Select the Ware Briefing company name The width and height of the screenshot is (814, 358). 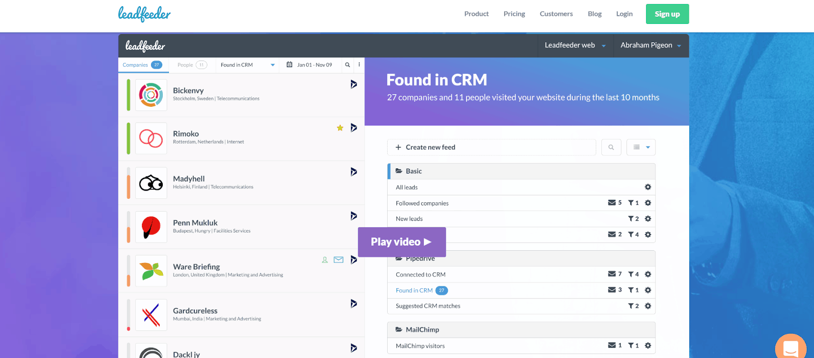tap(196, 266)
